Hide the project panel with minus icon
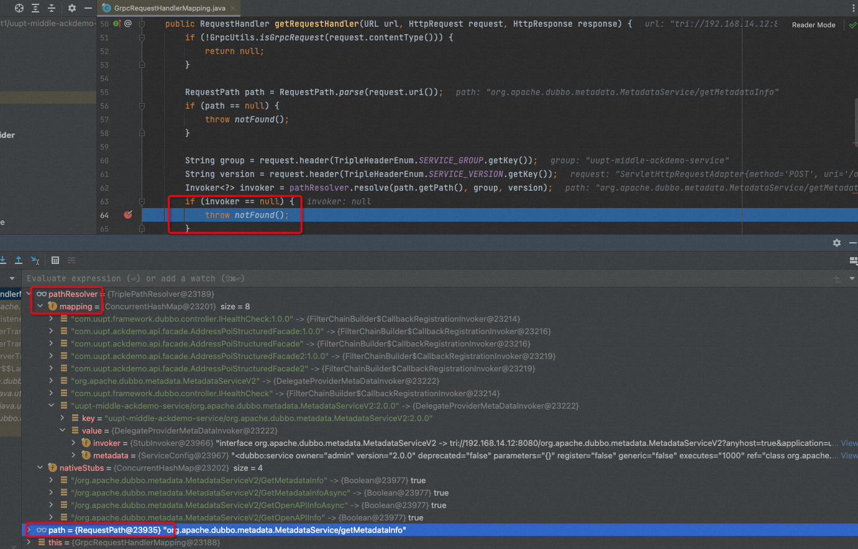 click(88, 8)
